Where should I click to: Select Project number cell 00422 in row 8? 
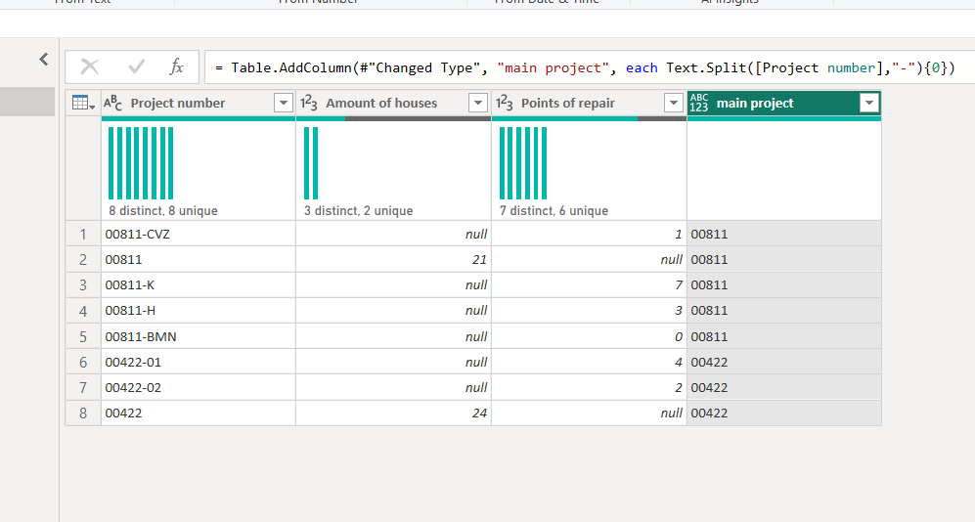(199, 413)
